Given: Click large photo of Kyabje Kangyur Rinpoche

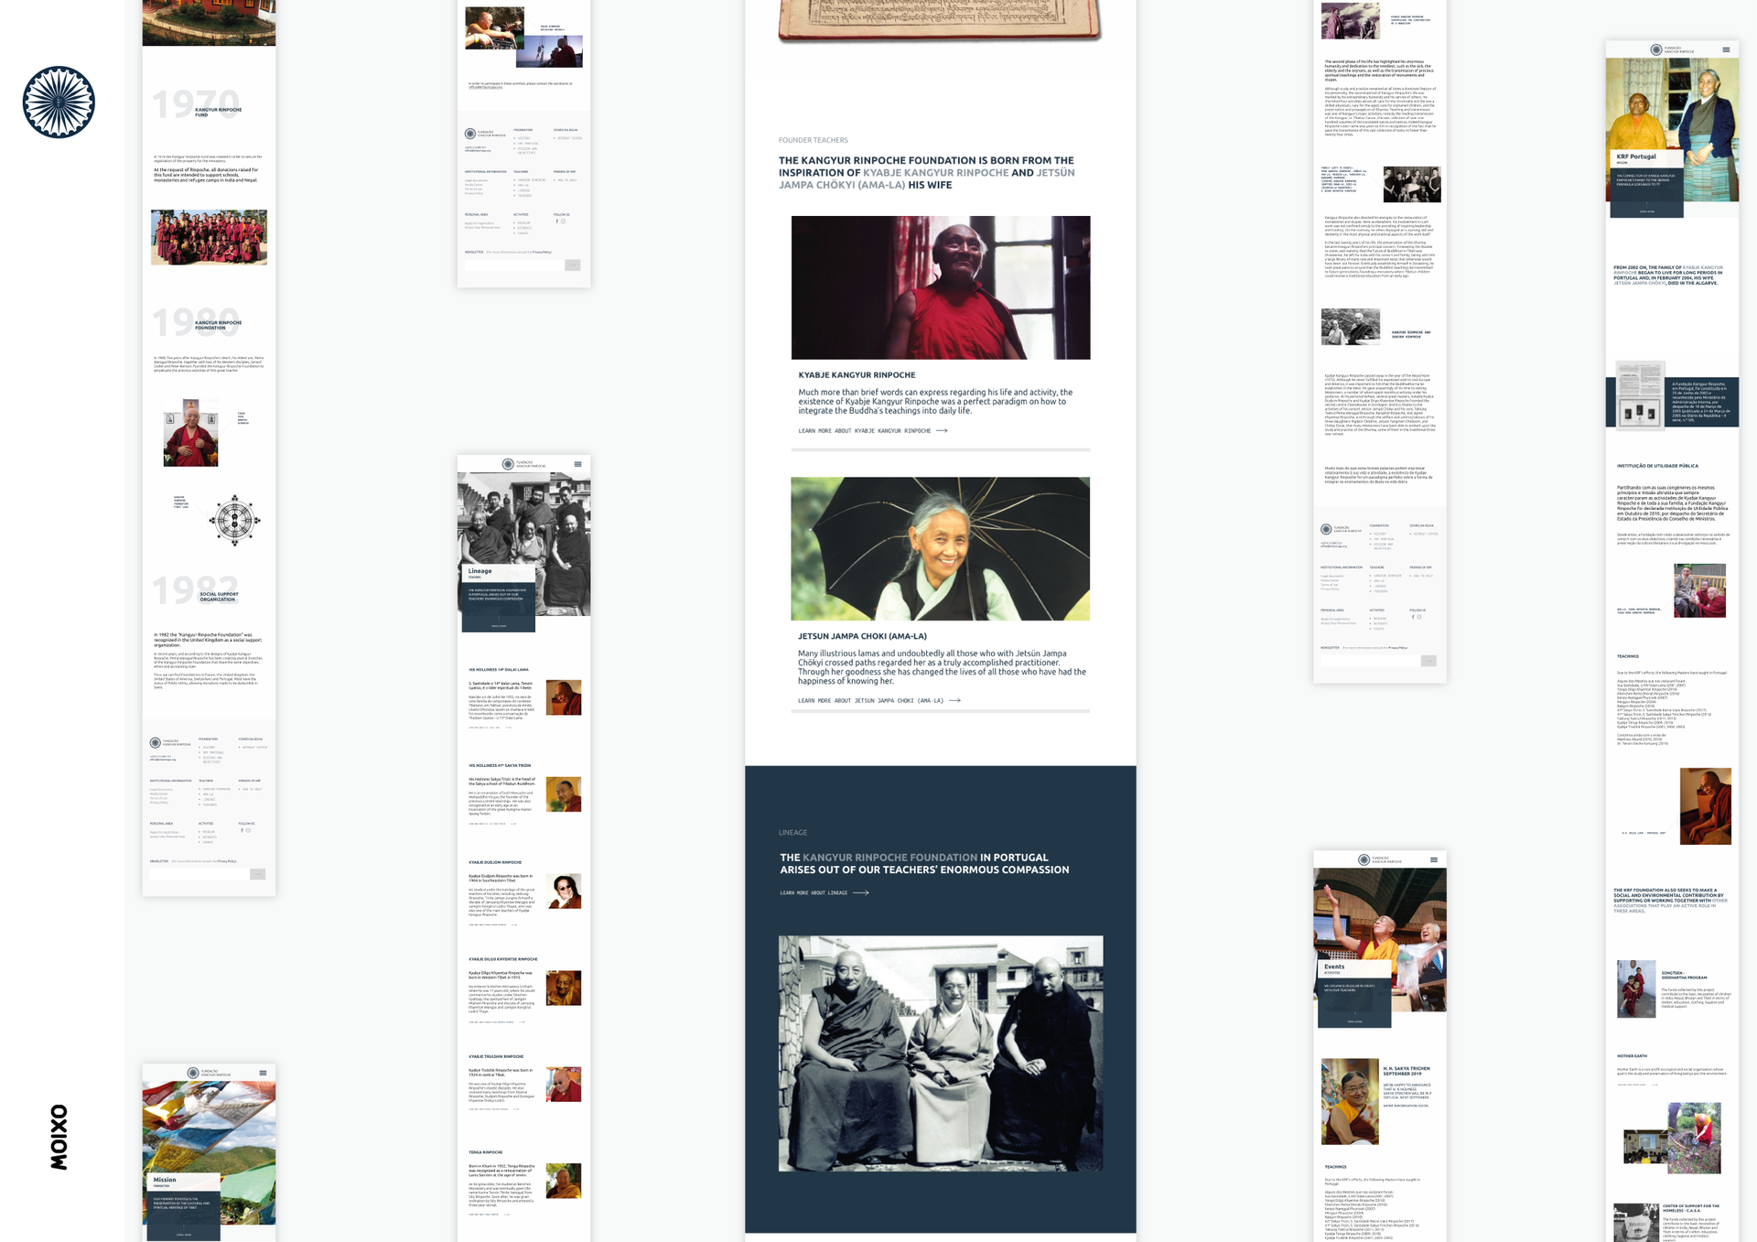Looking at the screenshot, I should [x=941, y=287].
